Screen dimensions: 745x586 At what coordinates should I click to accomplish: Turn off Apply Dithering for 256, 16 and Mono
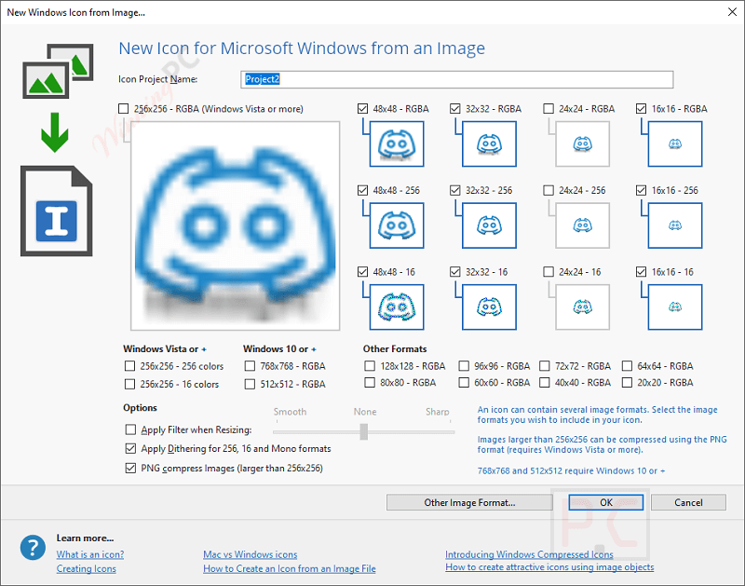tap(130, 449)
